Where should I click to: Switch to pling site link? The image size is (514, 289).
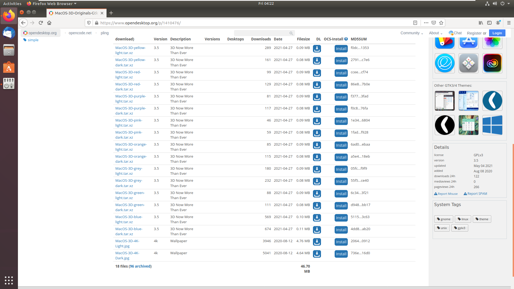click(x=105, y=33)
